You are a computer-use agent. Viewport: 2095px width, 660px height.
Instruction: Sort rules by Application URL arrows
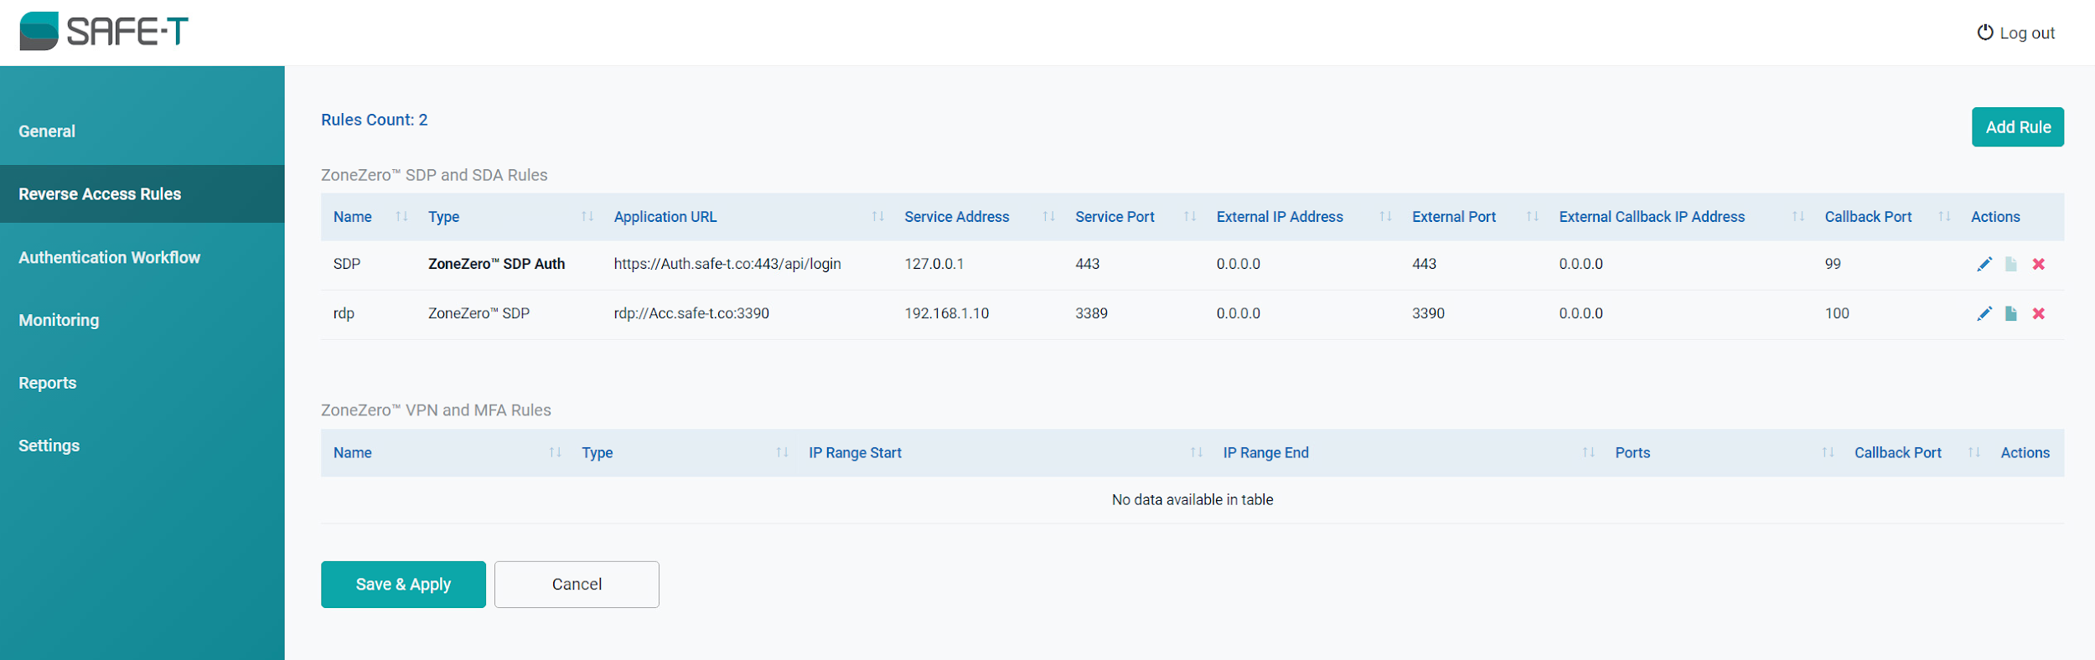pyautogui.click(x=877, y=217)
